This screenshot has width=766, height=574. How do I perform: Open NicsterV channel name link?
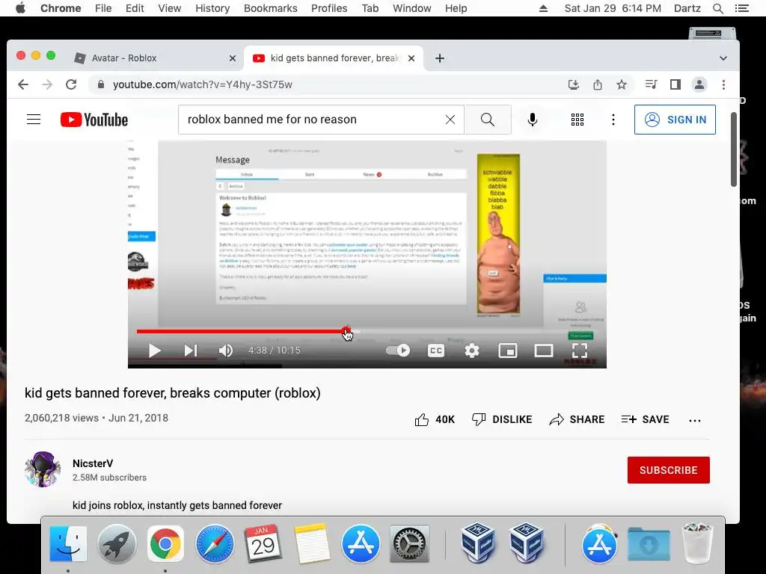(x=93, y=463)
